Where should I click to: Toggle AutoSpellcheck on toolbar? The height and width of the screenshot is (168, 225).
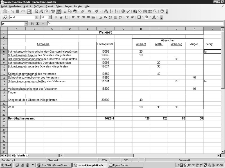pos(58,11)
